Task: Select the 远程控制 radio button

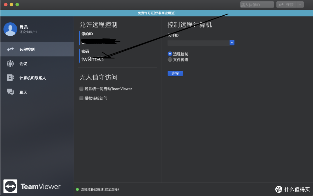Action: [170, 54]
